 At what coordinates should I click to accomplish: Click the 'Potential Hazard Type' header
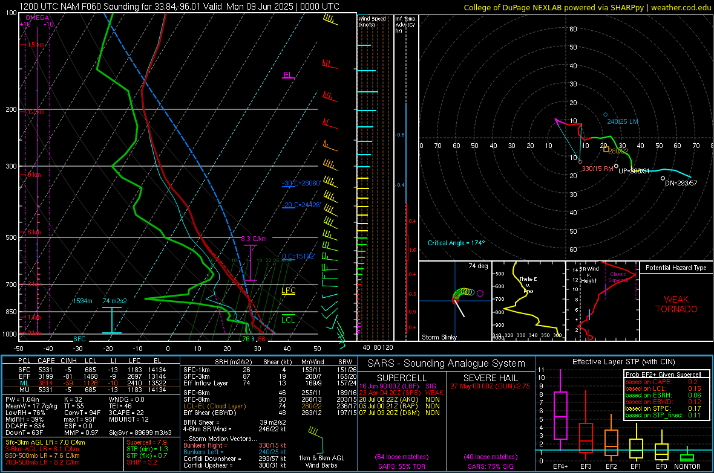tap(676, 268)
